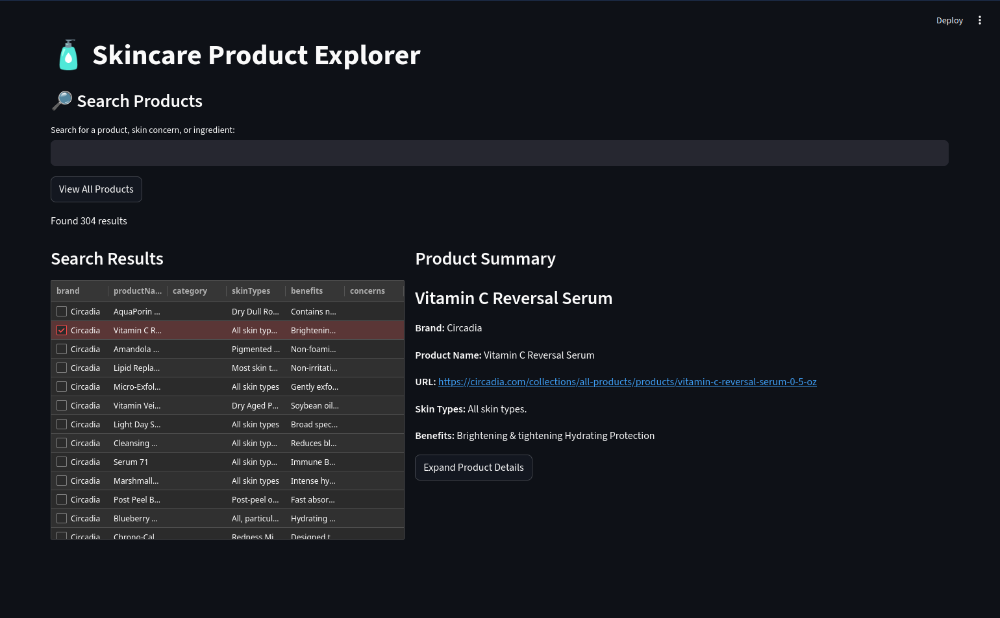Sort by the category column header
This screenshot has width=1000, height=618.
point(197,291)
